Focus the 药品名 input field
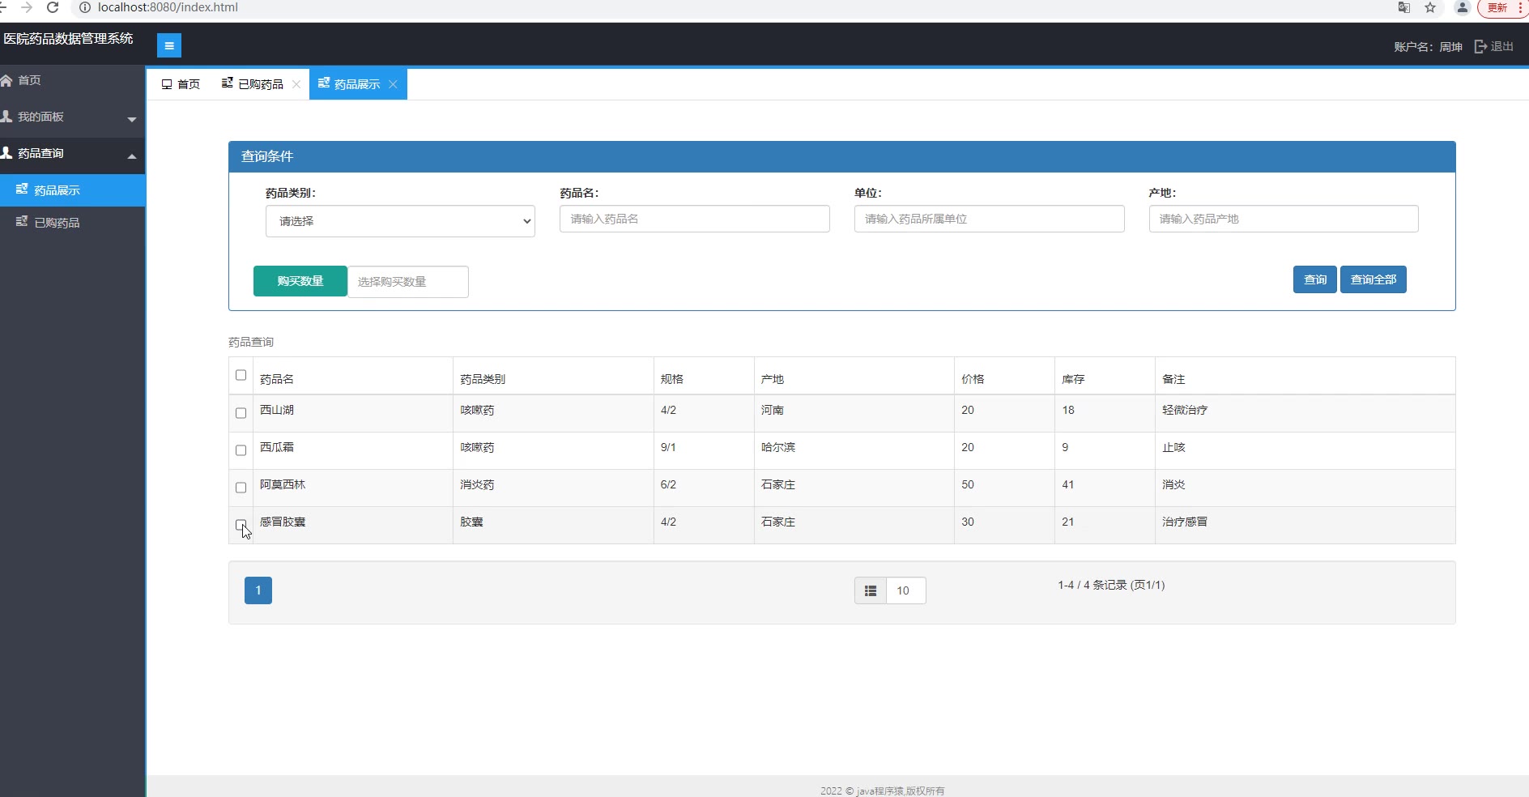Viewport: 1529px width, 797px height. click(x=694, y=219)
